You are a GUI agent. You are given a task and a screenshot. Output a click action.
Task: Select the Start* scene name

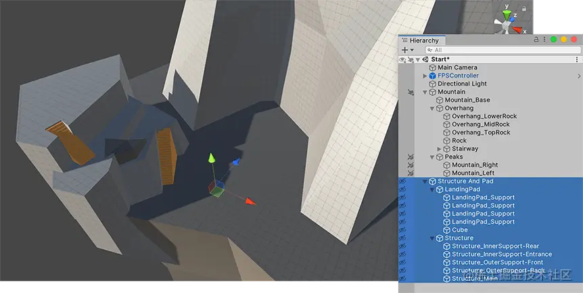click(440, 59)
